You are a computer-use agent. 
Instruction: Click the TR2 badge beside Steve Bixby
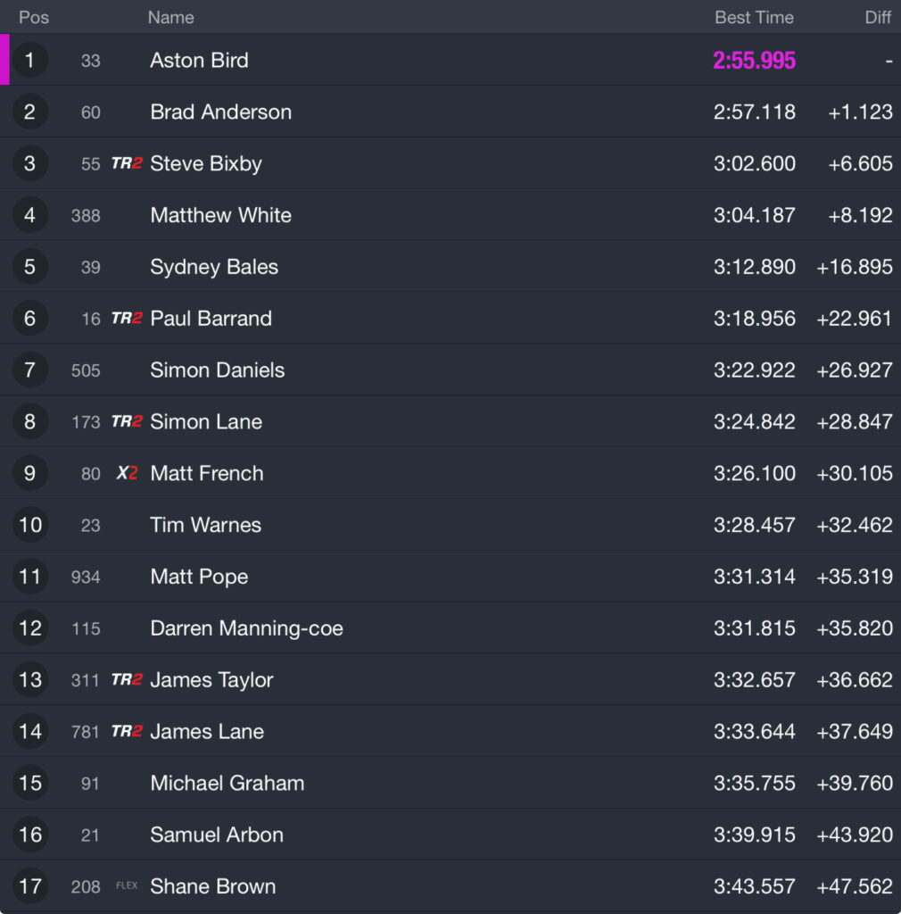(x=127, y=163)
